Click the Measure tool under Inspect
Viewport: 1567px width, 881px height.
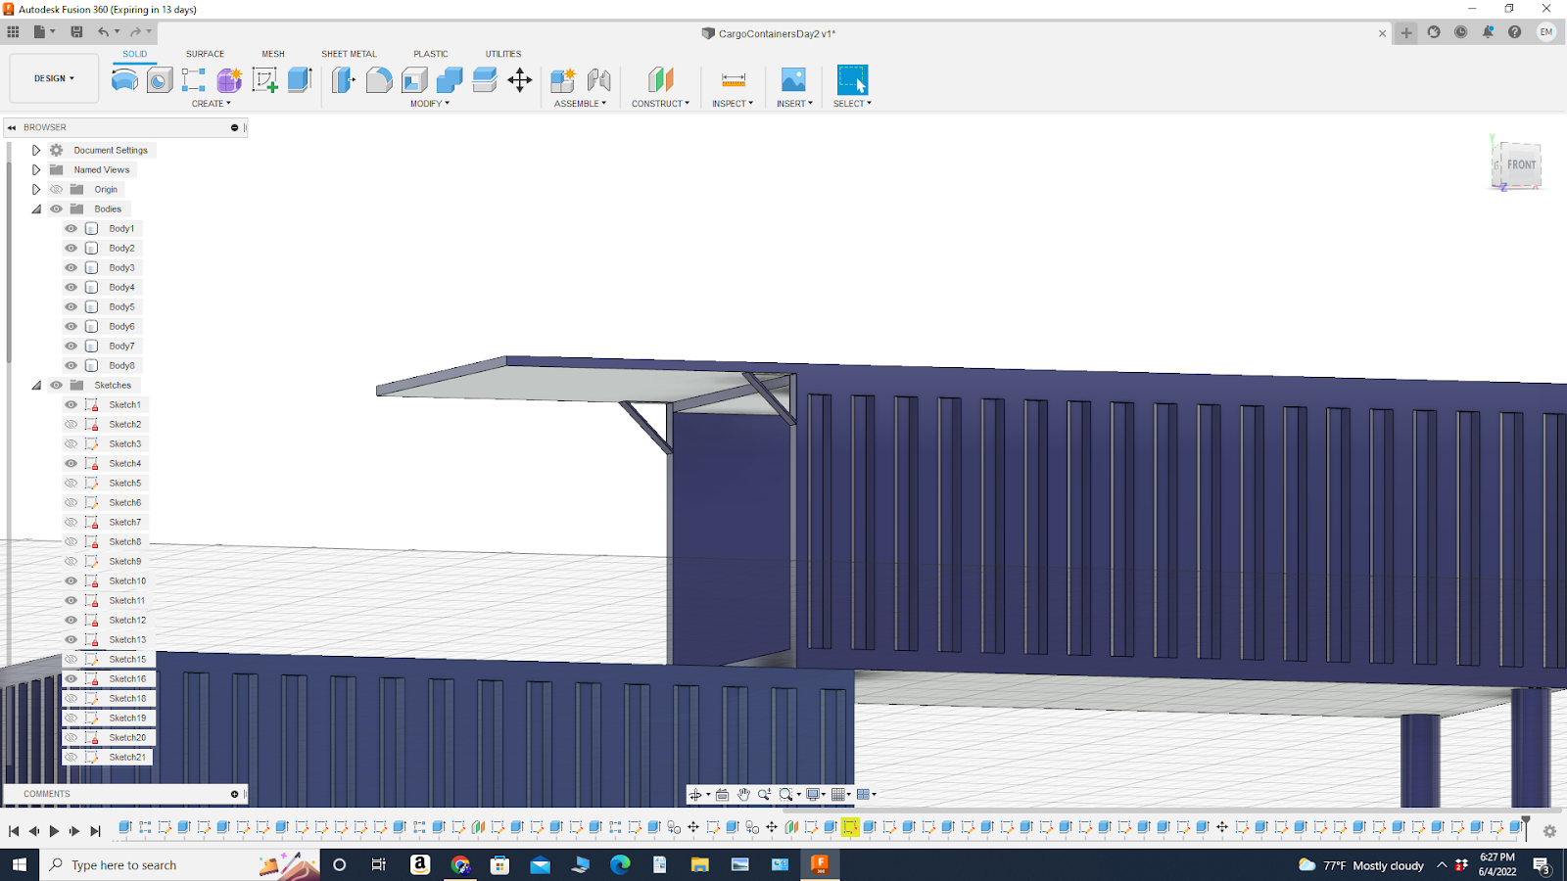coord(732,80)
